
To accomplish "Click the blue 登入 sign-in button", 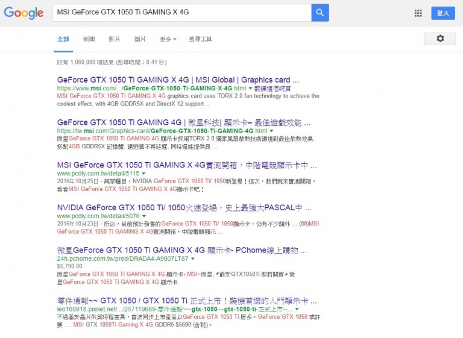I will 443,13.
